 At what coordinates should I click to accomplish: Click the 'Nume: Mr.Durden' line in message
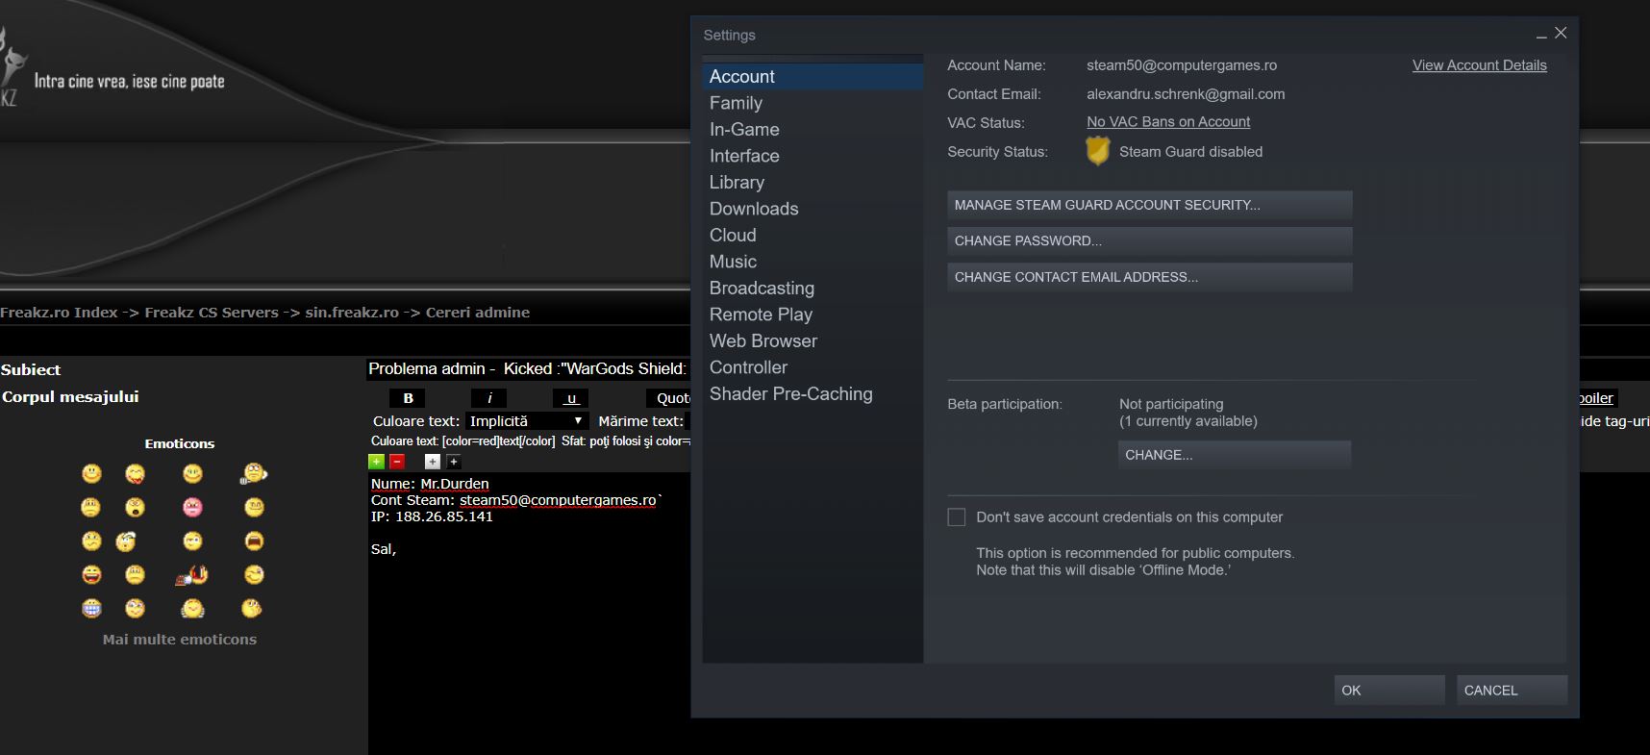click(430, 484)
